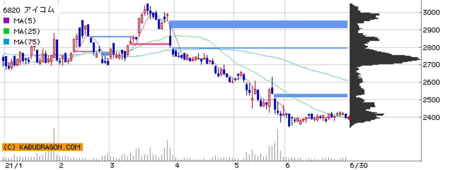Click the thick blue gap zone near 2930
The image size is (453, 170).
pyautogui.click(x=258, y=24)
